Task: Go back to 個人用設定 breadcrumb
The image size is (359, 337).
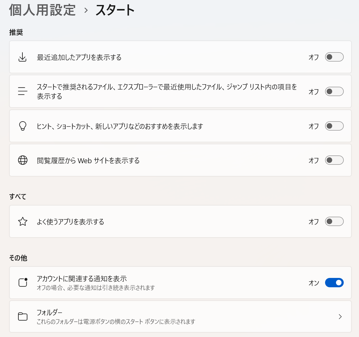Action: [42, 10]
